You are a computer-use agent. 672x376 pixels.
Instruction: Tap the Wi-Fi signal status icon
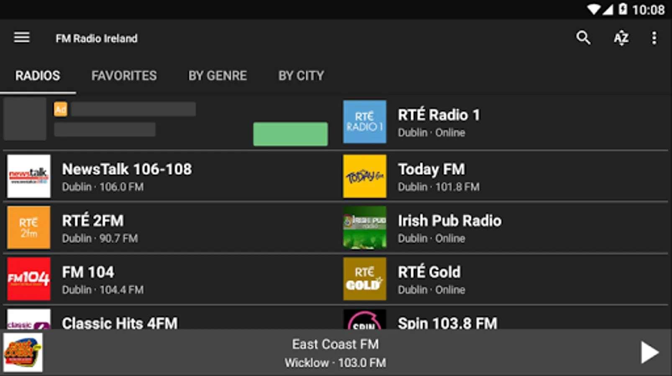(593, 9)
